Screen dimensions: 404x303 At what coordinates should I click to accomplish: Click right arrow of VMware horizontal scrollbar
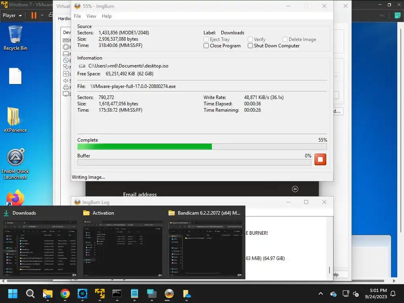pyautogui.click(x=394, y=281)
